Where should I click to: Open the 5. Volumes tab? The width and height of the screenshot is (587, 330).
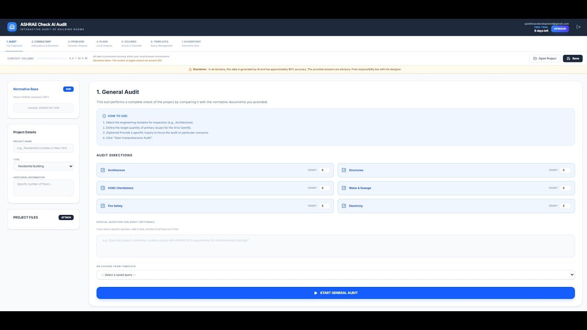pyautogui.click(x=132, y=44)
